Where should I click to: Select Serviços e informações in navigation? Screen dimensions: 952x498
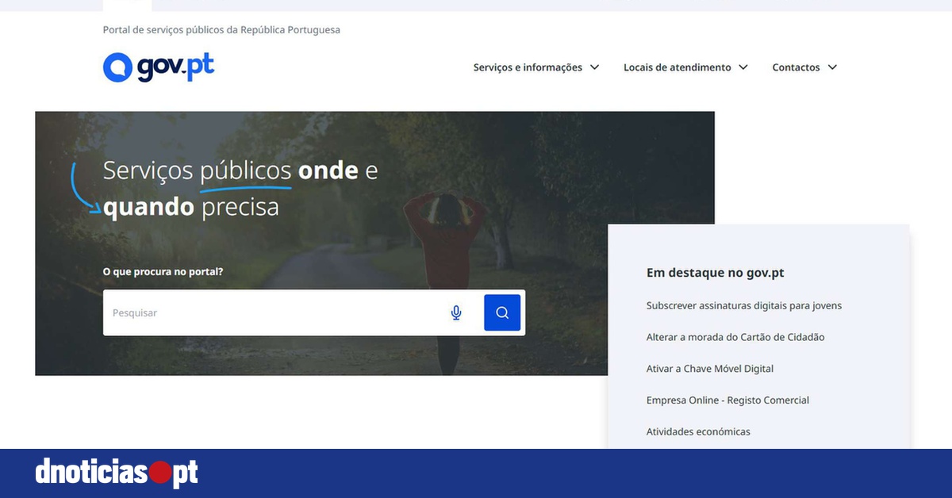click(x=526, y=67)
